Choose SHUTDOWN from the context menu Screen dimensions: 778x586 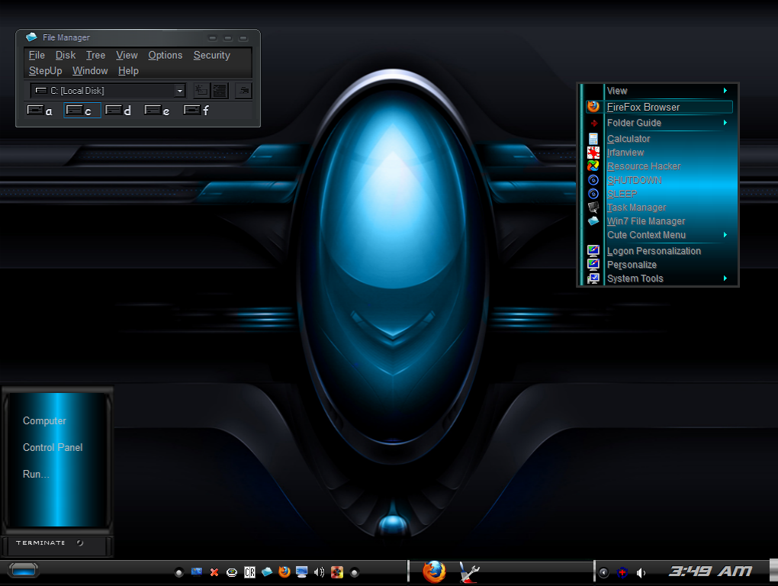635,180
